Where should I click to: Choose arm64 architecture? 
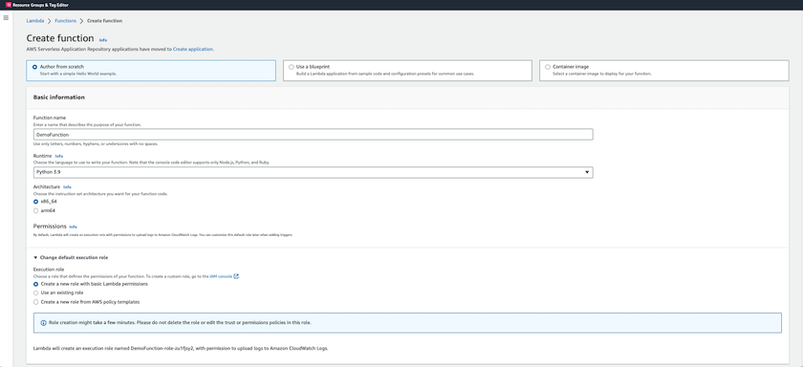pos(36,210)
